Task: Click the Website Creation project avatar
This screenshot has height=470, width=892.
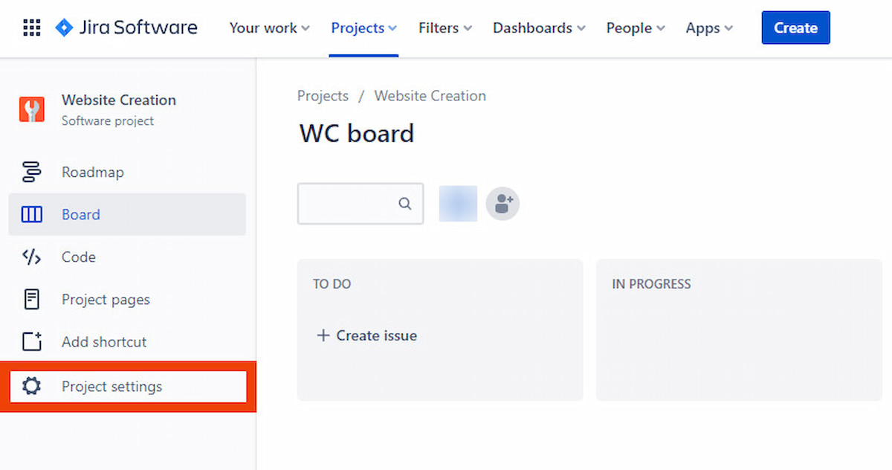Action: click(30, 109)
